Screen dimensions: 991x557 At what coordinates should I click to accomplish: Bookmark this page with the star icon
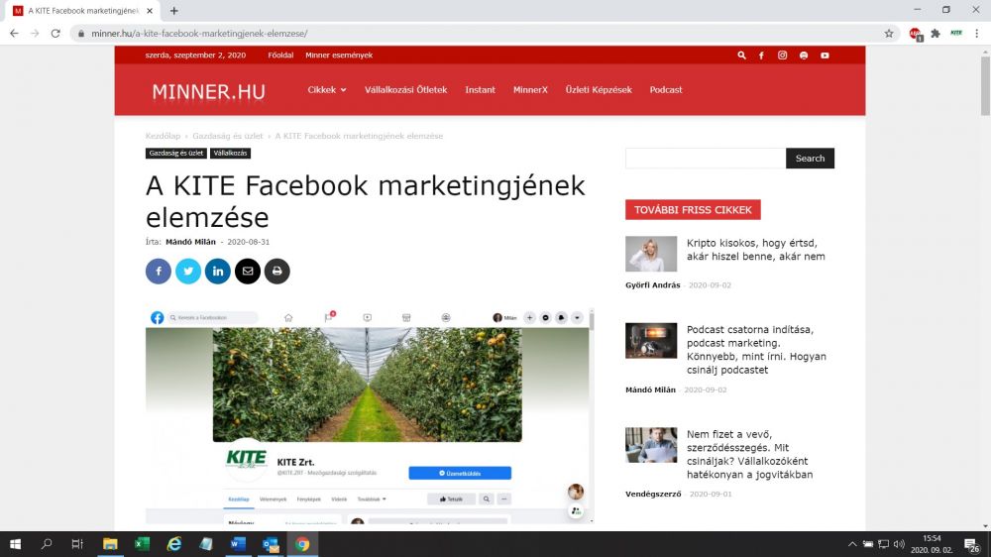[889, 34]
